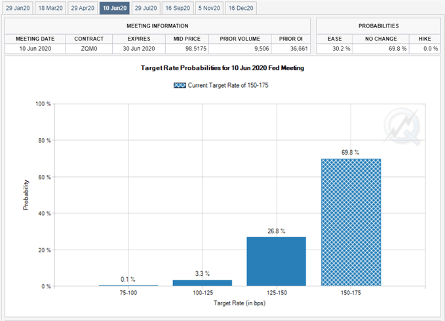Click the 30.2% ease probability cell
445x321 pixels.
tap(335, 48)
